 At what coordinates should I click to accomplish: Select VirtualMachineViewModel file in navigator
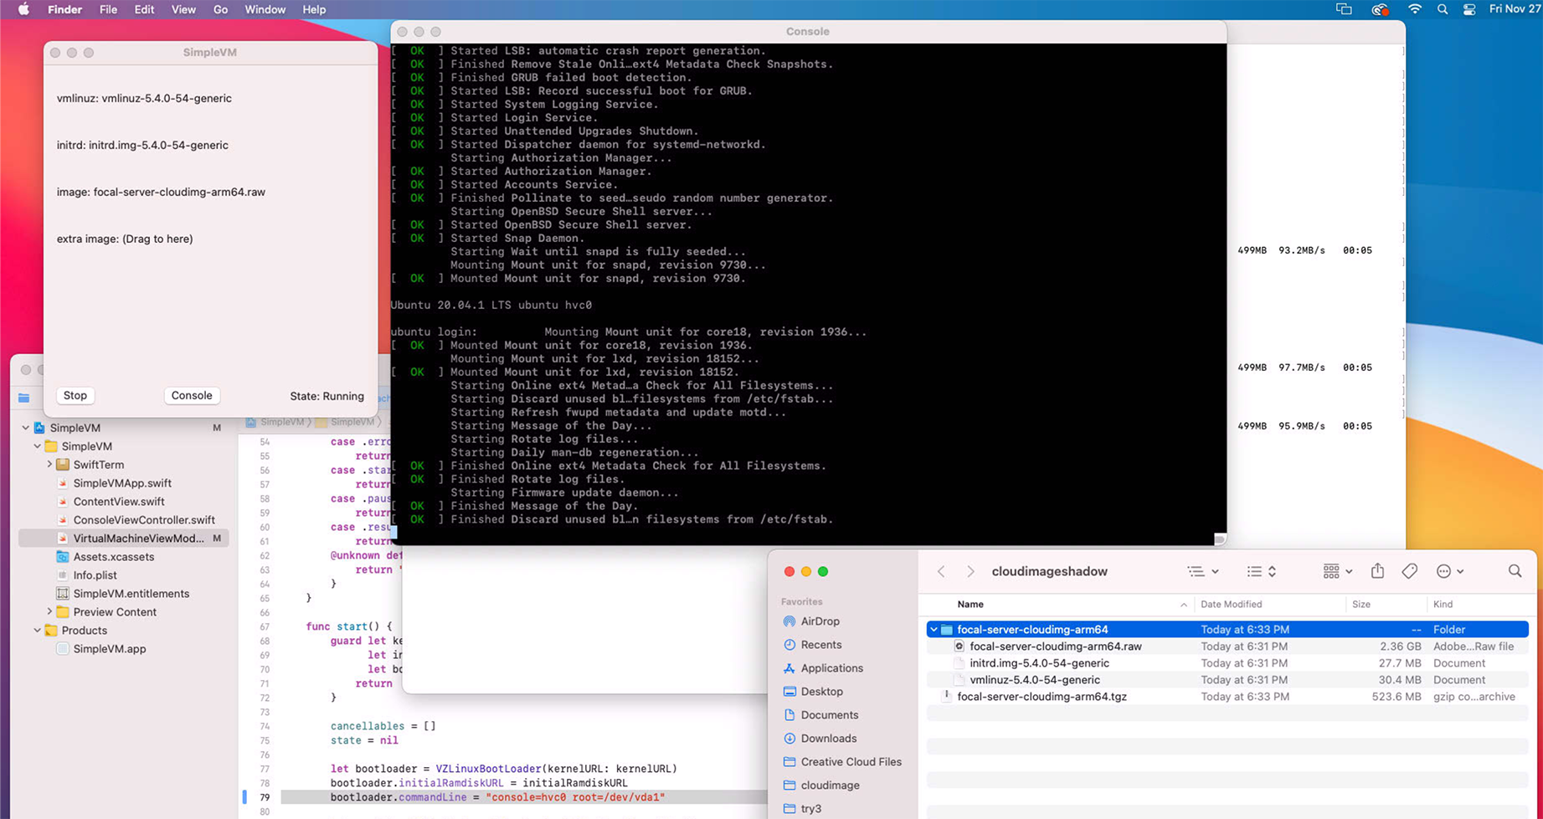[x=124, y=538]
